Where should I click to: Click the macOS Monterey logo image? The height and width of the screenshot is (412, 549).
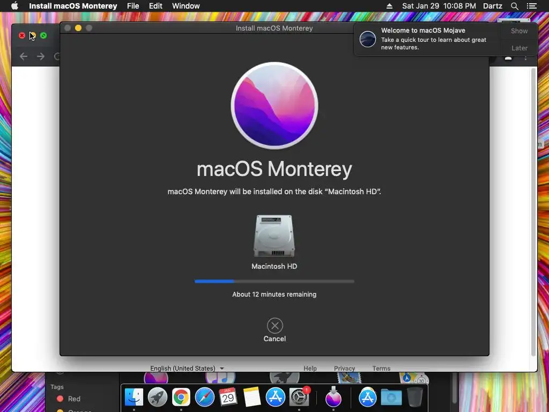pos(274,106)
